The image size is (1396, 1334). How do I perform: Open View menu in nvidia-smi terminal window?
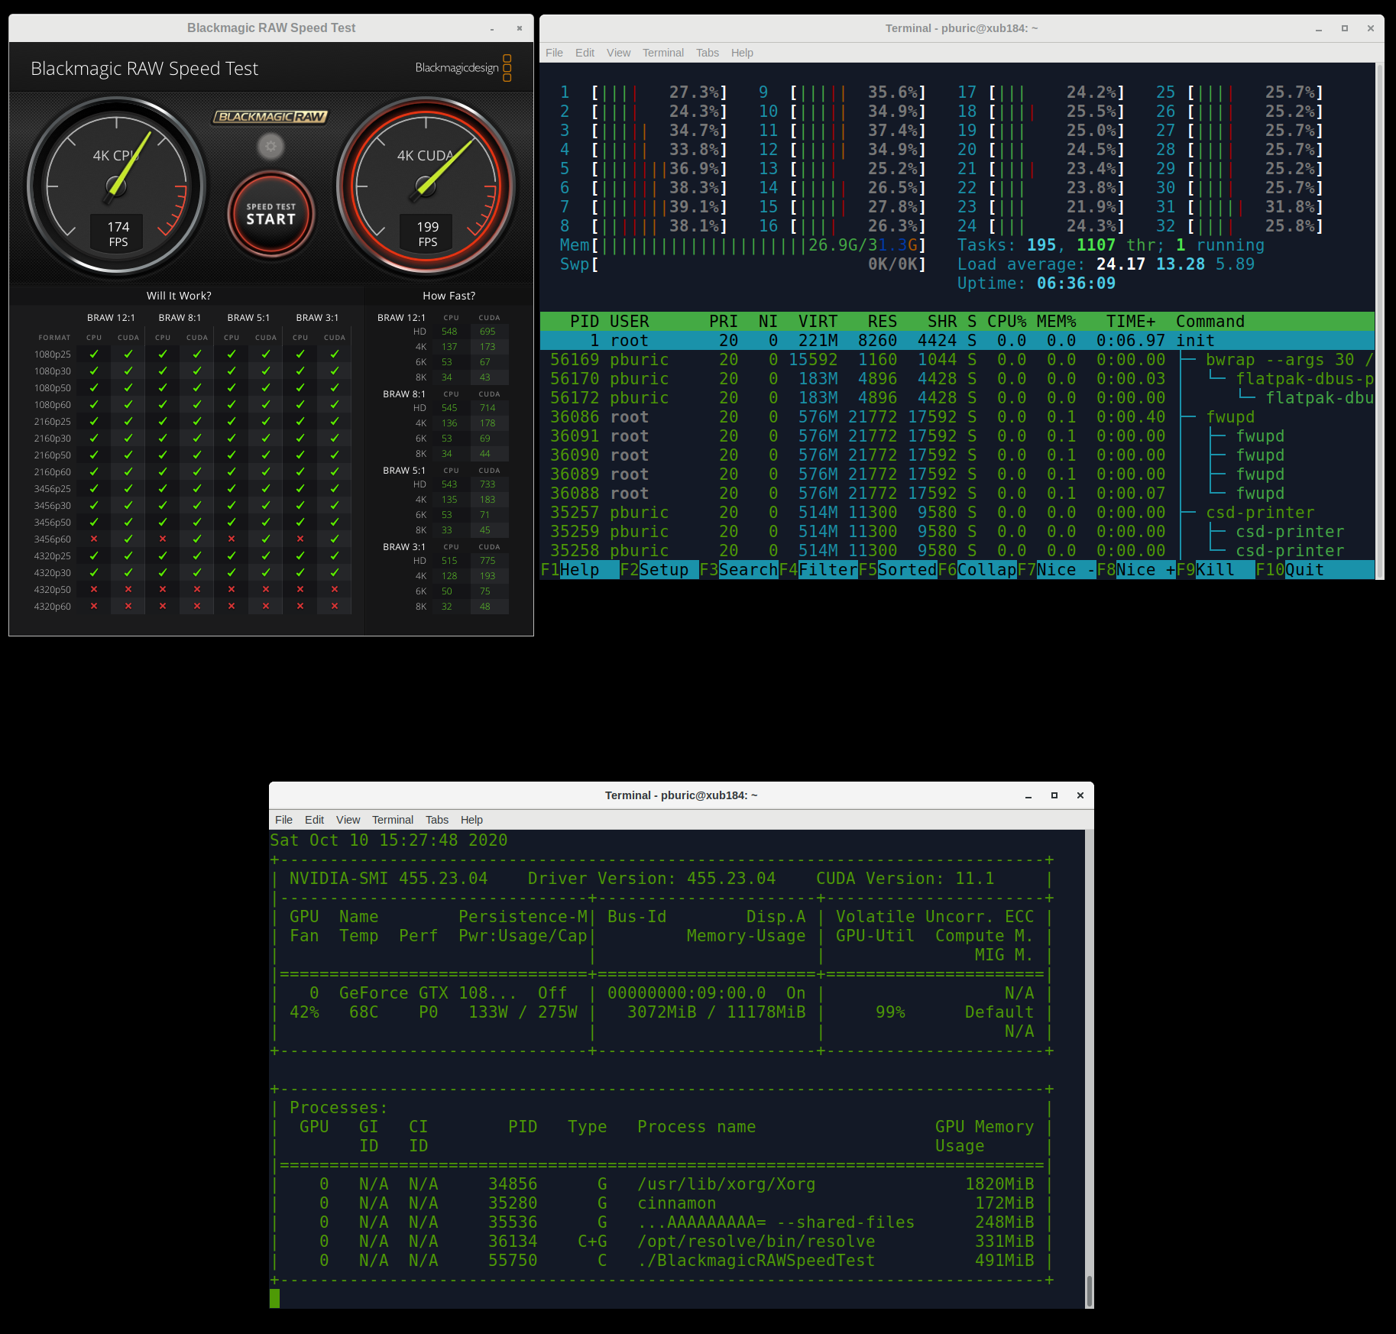coord(348,820)
